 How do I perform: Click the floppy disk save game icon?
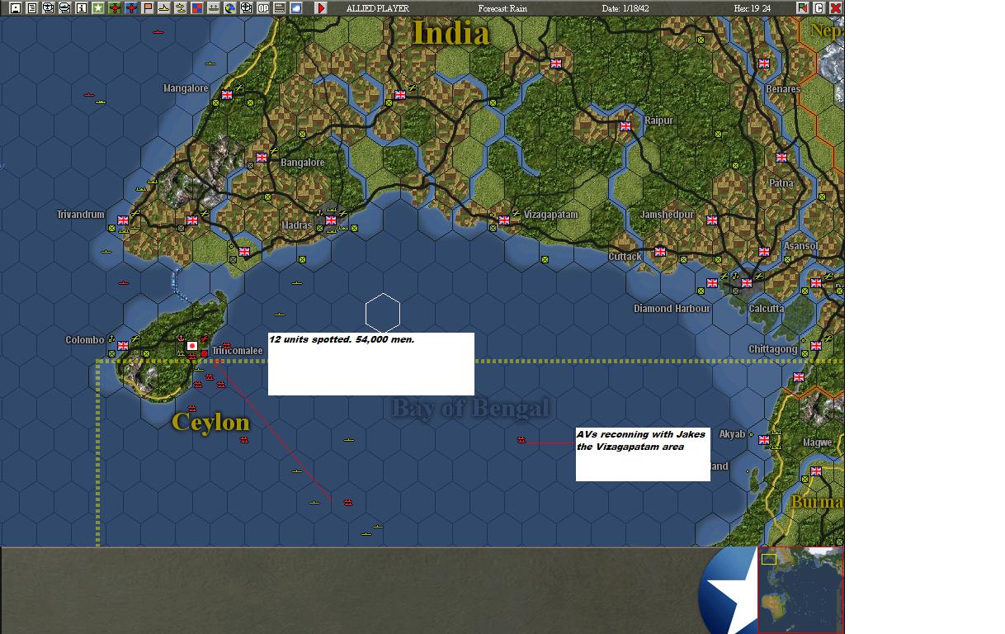(x=15, y=8)
